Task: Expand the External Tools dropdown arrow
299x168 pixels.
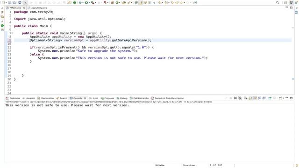Action: [x=95, y=3]
